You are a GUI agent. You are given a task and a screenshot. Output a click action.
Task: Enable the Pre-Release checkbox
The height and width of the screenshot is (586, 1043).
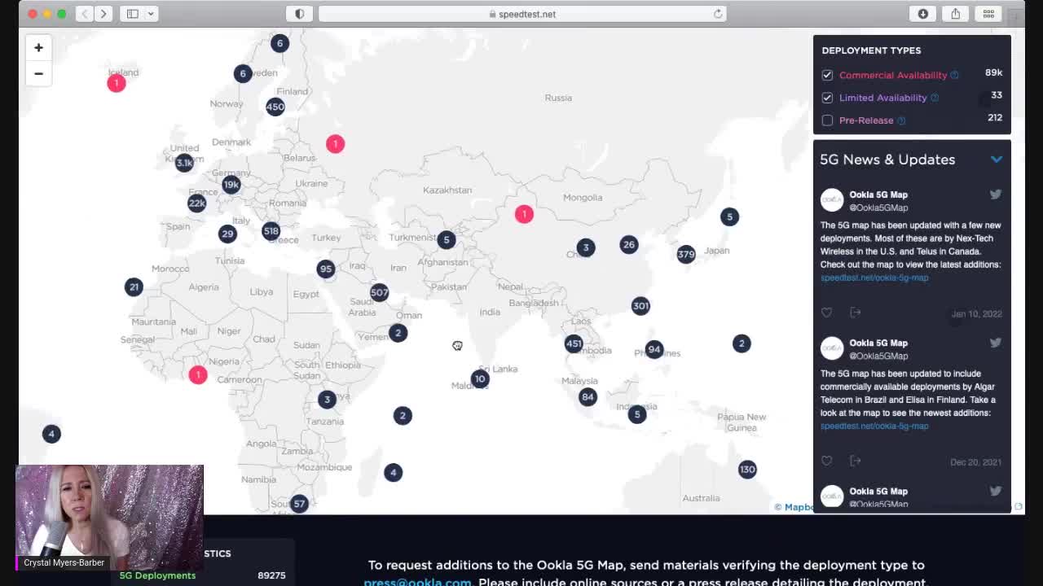pos(827,120)
